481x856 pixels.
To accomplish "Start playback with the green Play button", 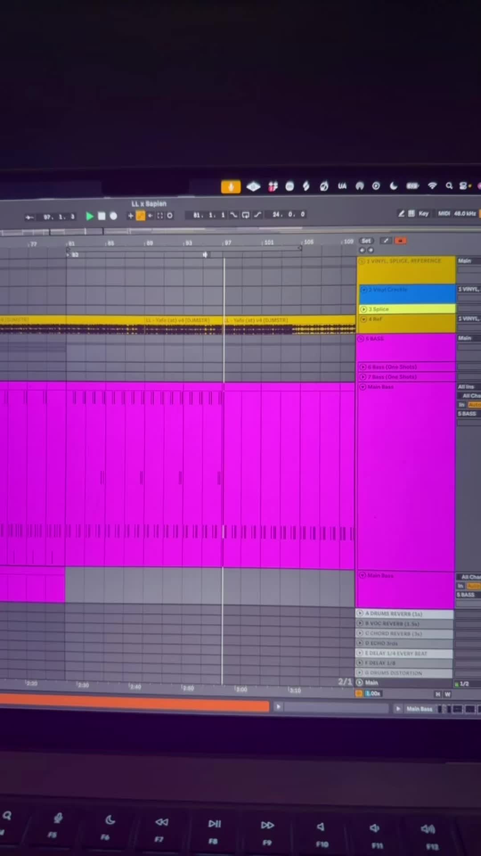I will click(x=90, y=216).
